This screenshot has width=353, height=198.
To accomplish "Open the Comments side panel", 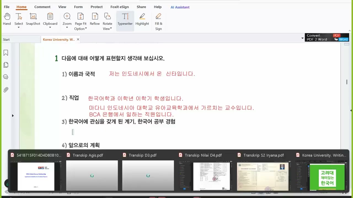I will coord(6,77).
